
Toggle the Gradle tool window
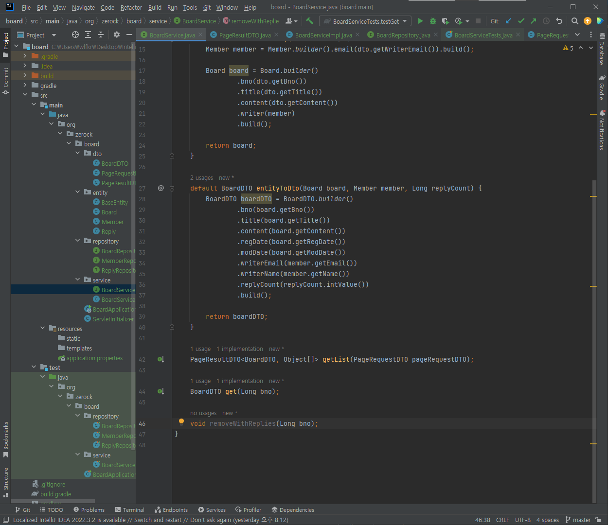[602, 87]
